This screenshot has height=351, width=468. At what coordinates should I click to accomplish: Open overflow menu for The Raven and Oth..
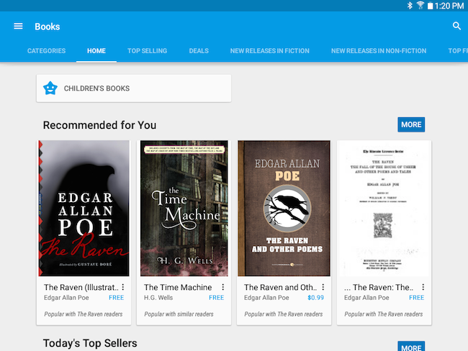pos(323,287)
